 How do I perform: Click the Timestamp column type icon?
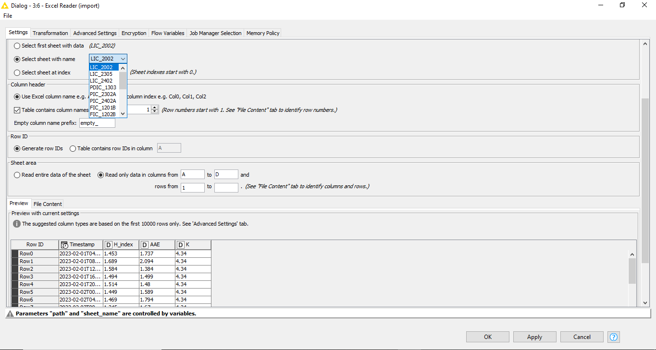[64, 245]
